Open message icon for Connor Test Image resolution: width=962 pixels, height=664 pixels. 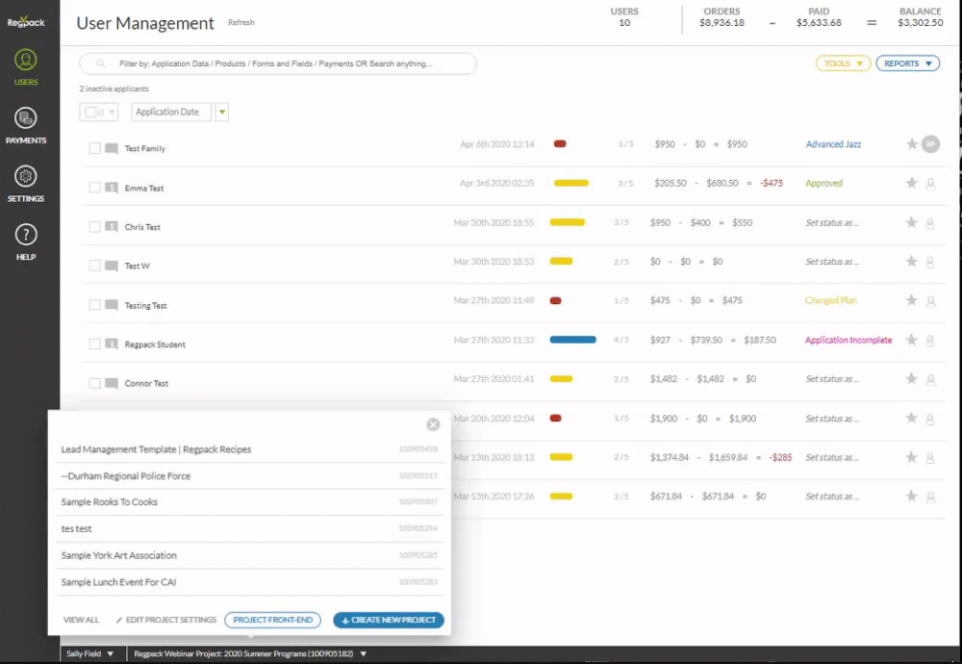111,384
